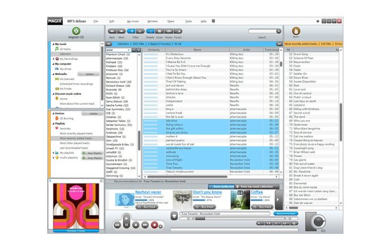Screen dimensions: 382x251
Task: Clear the Search field with X
Action: 278,31
